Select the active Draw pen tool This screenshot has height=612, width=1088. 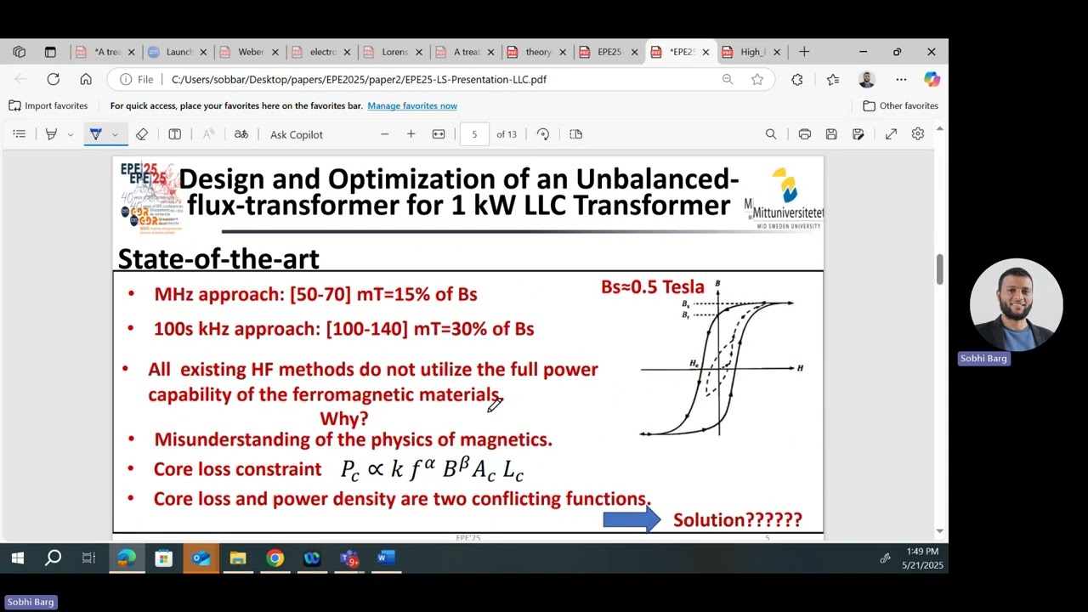coord(95,134)
